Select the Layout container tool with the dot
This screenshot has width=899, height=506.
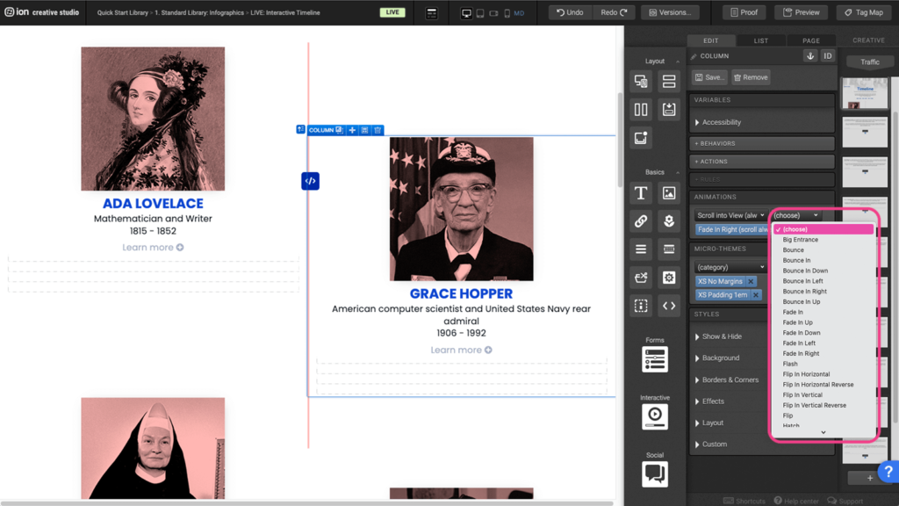(640, 138)
